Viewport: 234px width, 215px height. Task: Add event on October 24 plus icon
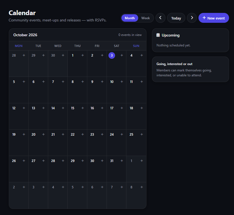pos(122,134)
